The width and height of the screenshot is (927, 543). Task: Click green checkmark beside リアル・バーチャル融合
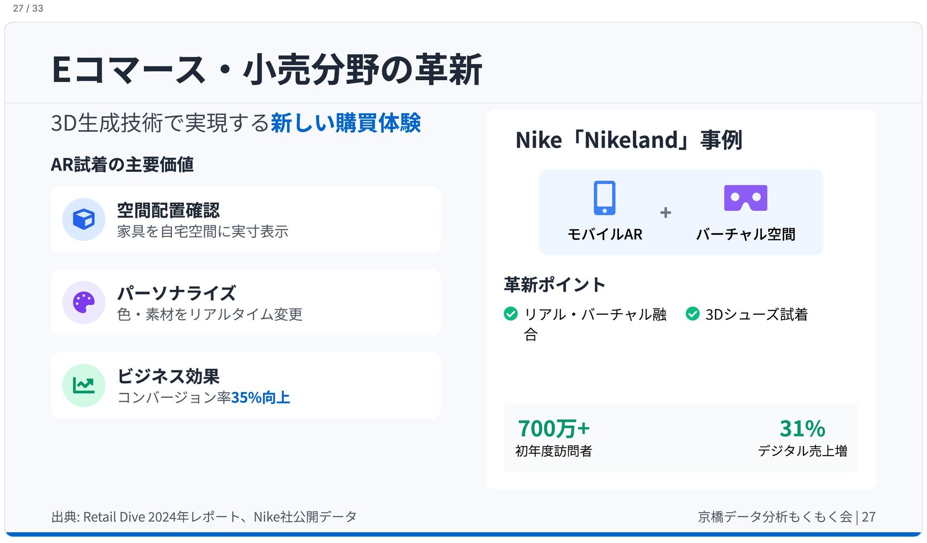[x=510, y=314]
